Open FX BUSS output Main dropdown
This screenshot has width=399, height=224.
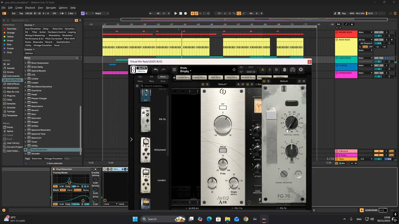point(365,65)
